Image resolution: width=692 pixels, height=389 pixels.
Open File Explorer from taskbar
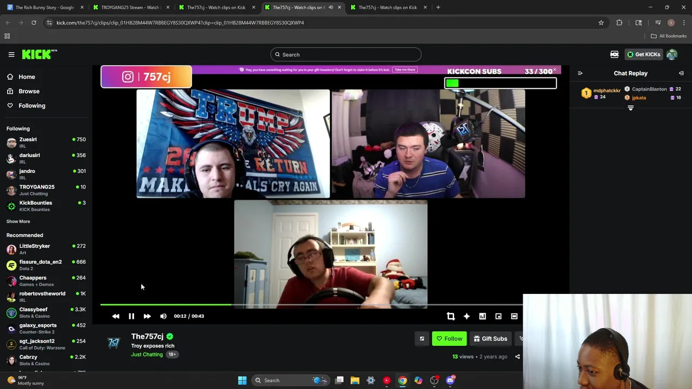tap(355, 380)
